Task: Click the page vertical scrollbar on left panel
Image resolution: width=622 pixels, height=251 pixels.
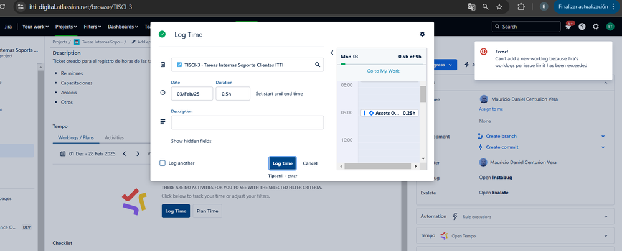Action: coord(40,158)
